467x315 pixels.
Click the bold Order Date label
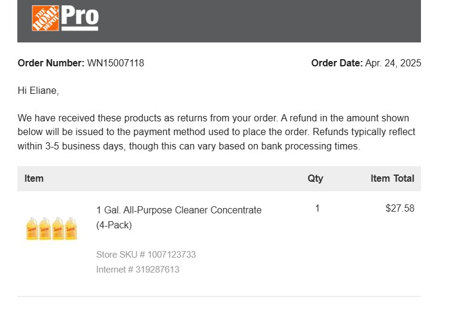pos(337,63)
